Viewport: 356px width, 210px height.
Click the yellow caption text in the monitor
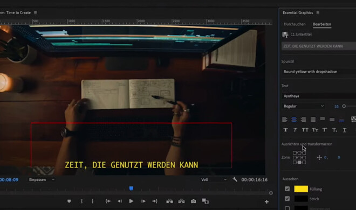click(x=131, y=165)
